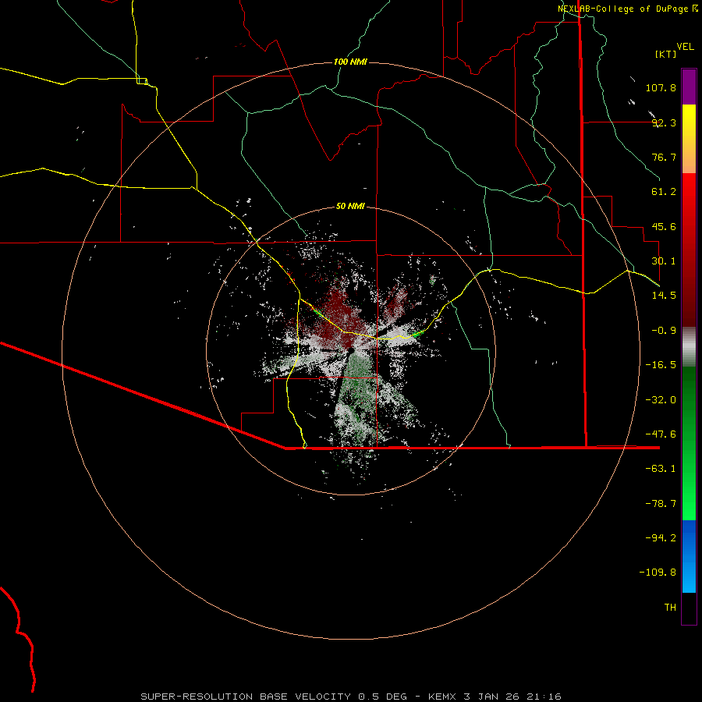
Task: Click the 61.2 legend value
Action: [x=664, y=192]
